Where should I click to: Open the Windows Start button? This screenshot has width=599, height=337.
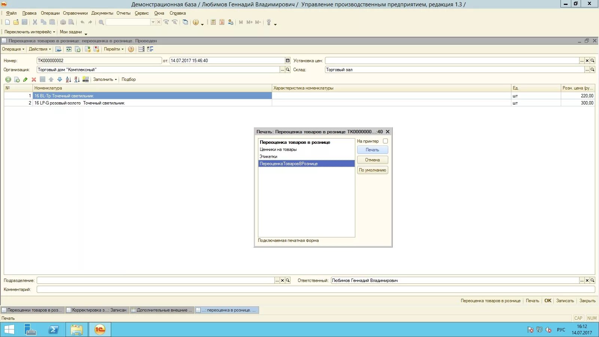point(9,330)
